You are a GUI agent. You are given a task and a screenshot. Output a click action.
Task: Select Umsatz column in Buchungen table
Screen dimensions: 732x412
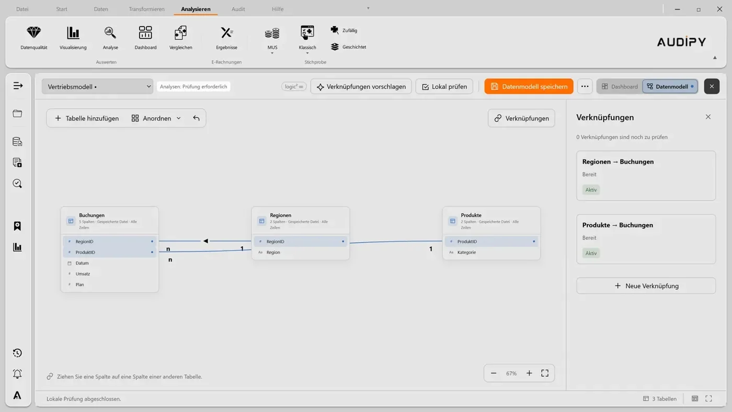pos(110,274)
